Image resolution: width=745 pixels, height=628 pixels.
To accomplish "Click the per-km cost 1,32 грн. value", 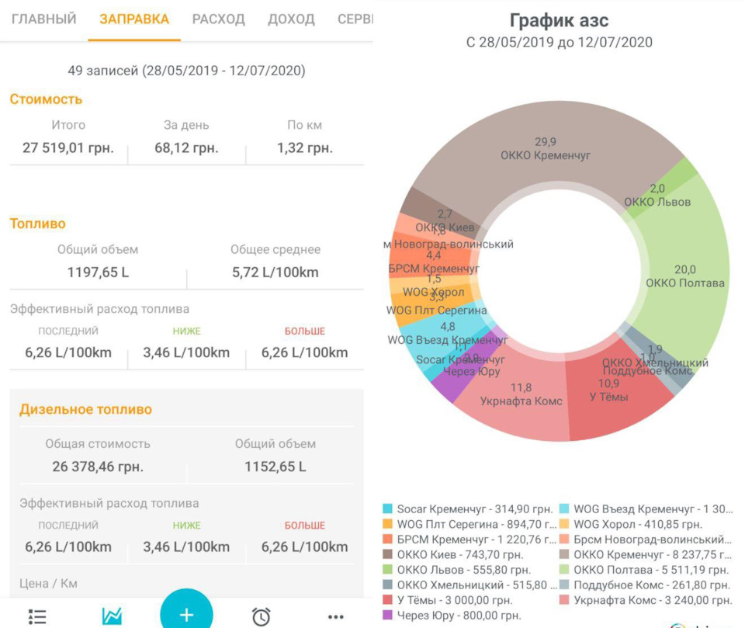I will point(304,147).
